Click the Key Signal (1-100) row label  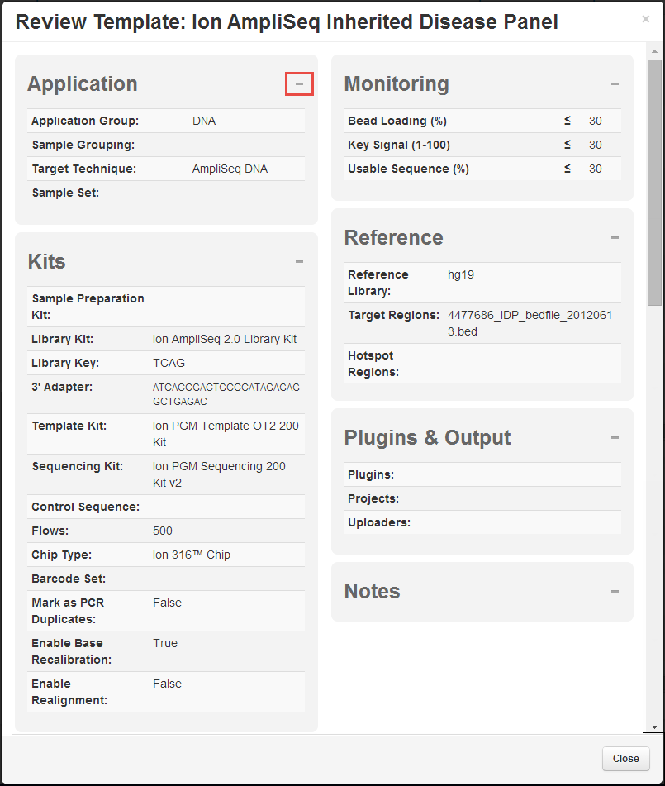pos(399,145)
